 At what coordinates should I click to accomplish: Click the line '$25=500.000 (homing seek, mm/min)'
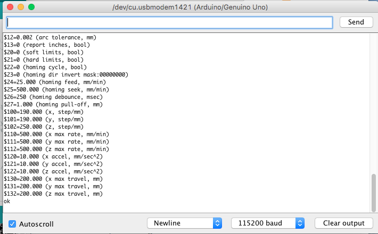pos(56,89)
